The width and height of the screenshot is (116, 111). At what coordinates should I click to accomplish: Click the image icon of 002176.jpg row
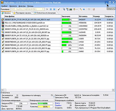[x=3, y=48]
